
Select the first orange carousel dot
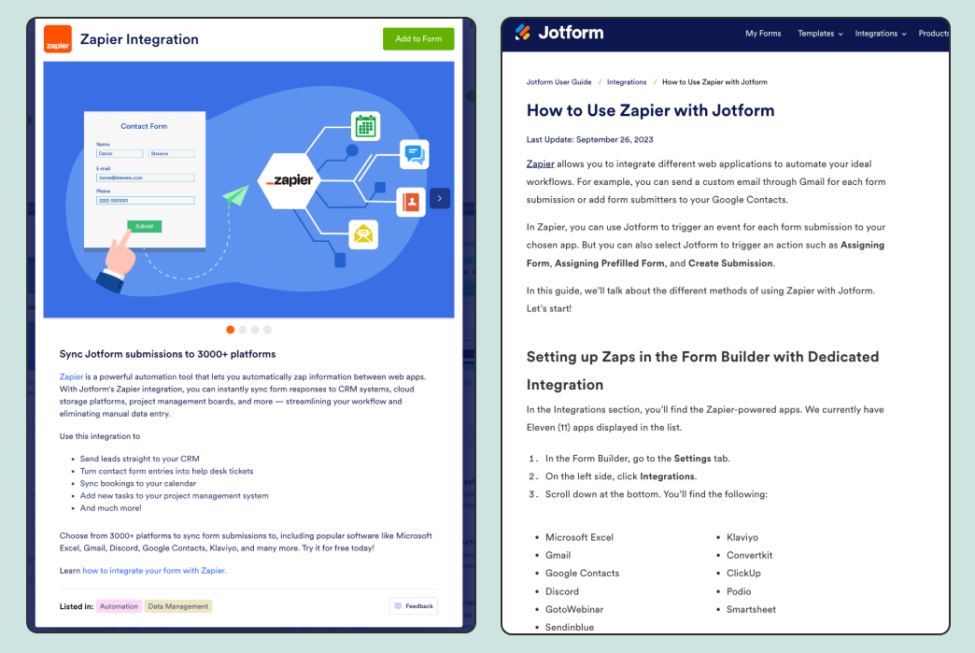(230, 330)
